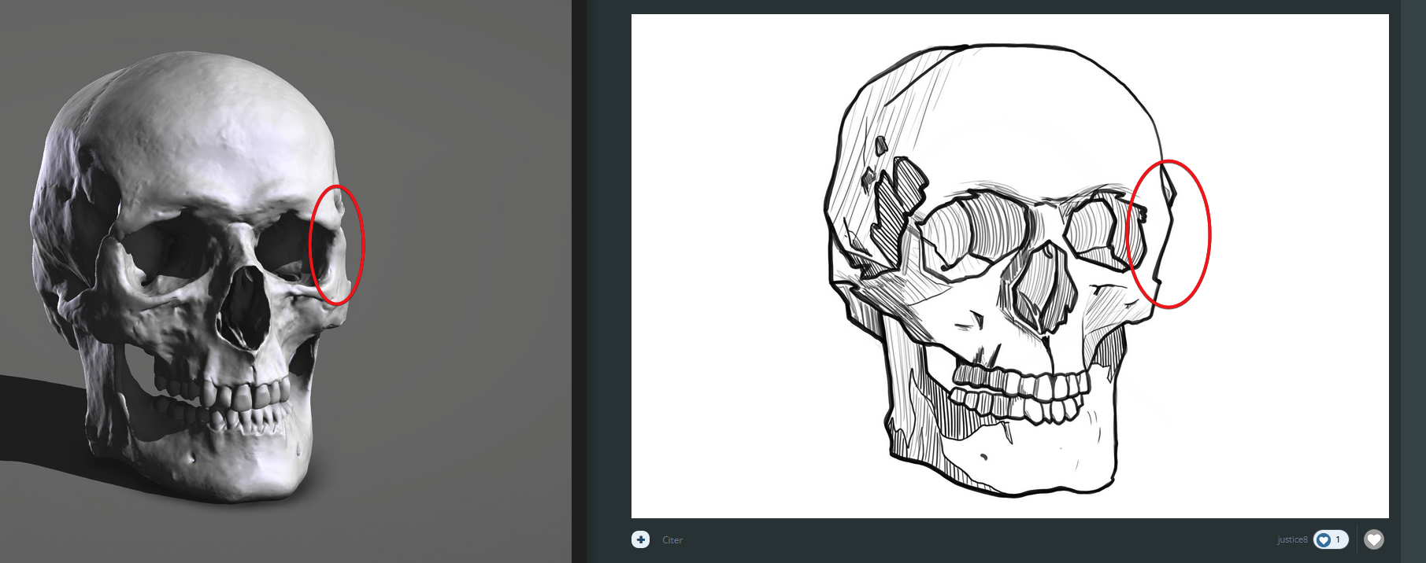Image resolution: width=1426 pixels, height=563 pixels.
Task: Open the 3D skull render reference image
Action: pyautogui.click(x=286, y=281)
